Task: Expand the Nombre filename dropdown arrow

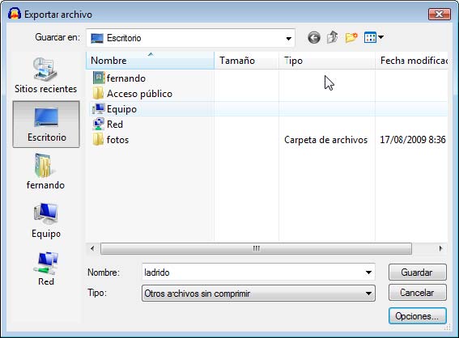Action: coord(368,273)
